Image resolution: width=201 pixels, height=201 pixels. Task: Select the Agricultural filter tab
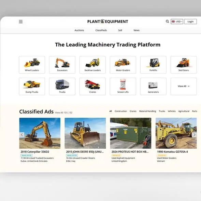184,111
